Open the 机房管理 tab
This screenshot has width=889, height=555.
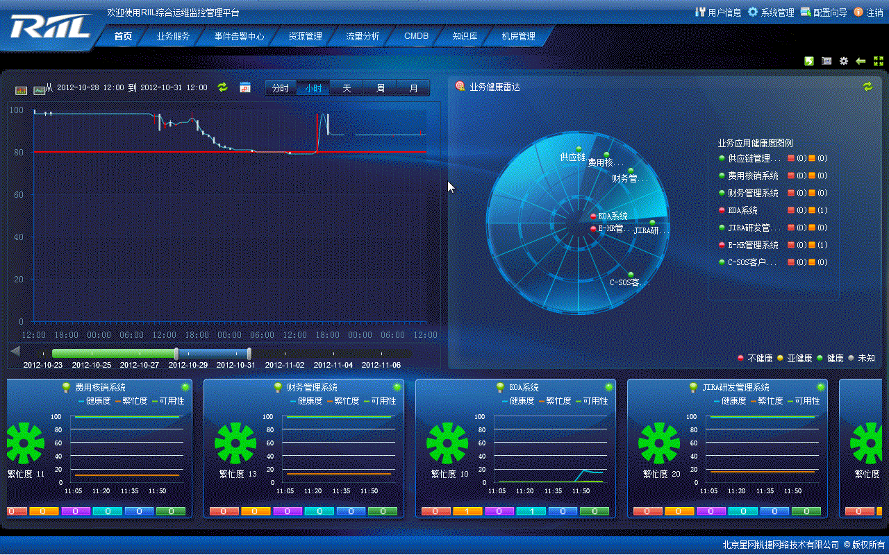pos(519,36)
